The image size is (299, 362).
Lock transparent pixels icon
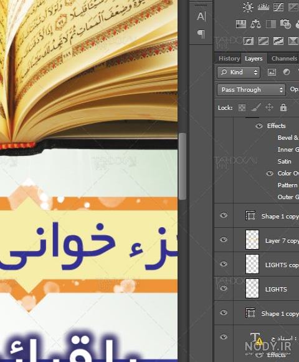coord(242,107)
